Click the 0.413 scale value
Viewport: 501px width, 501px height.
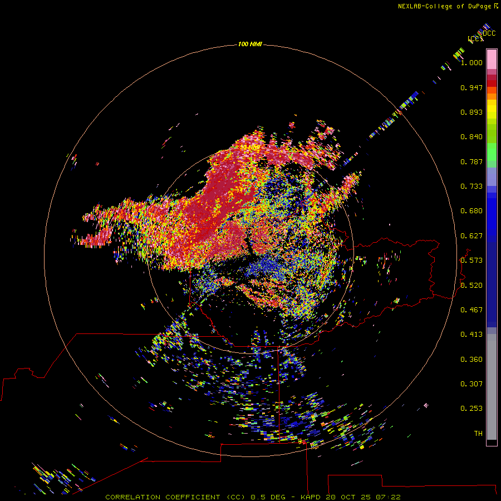[x=471, y=335]
